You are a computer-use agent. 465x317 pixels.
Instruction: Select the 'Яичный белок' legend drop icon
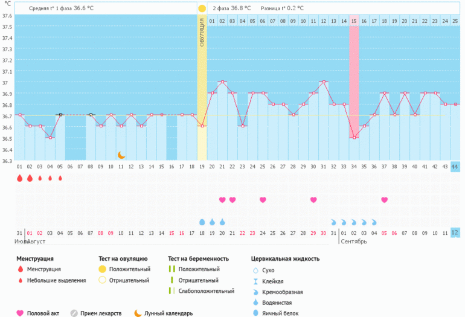pyautogui.click(x=255, y=313)
